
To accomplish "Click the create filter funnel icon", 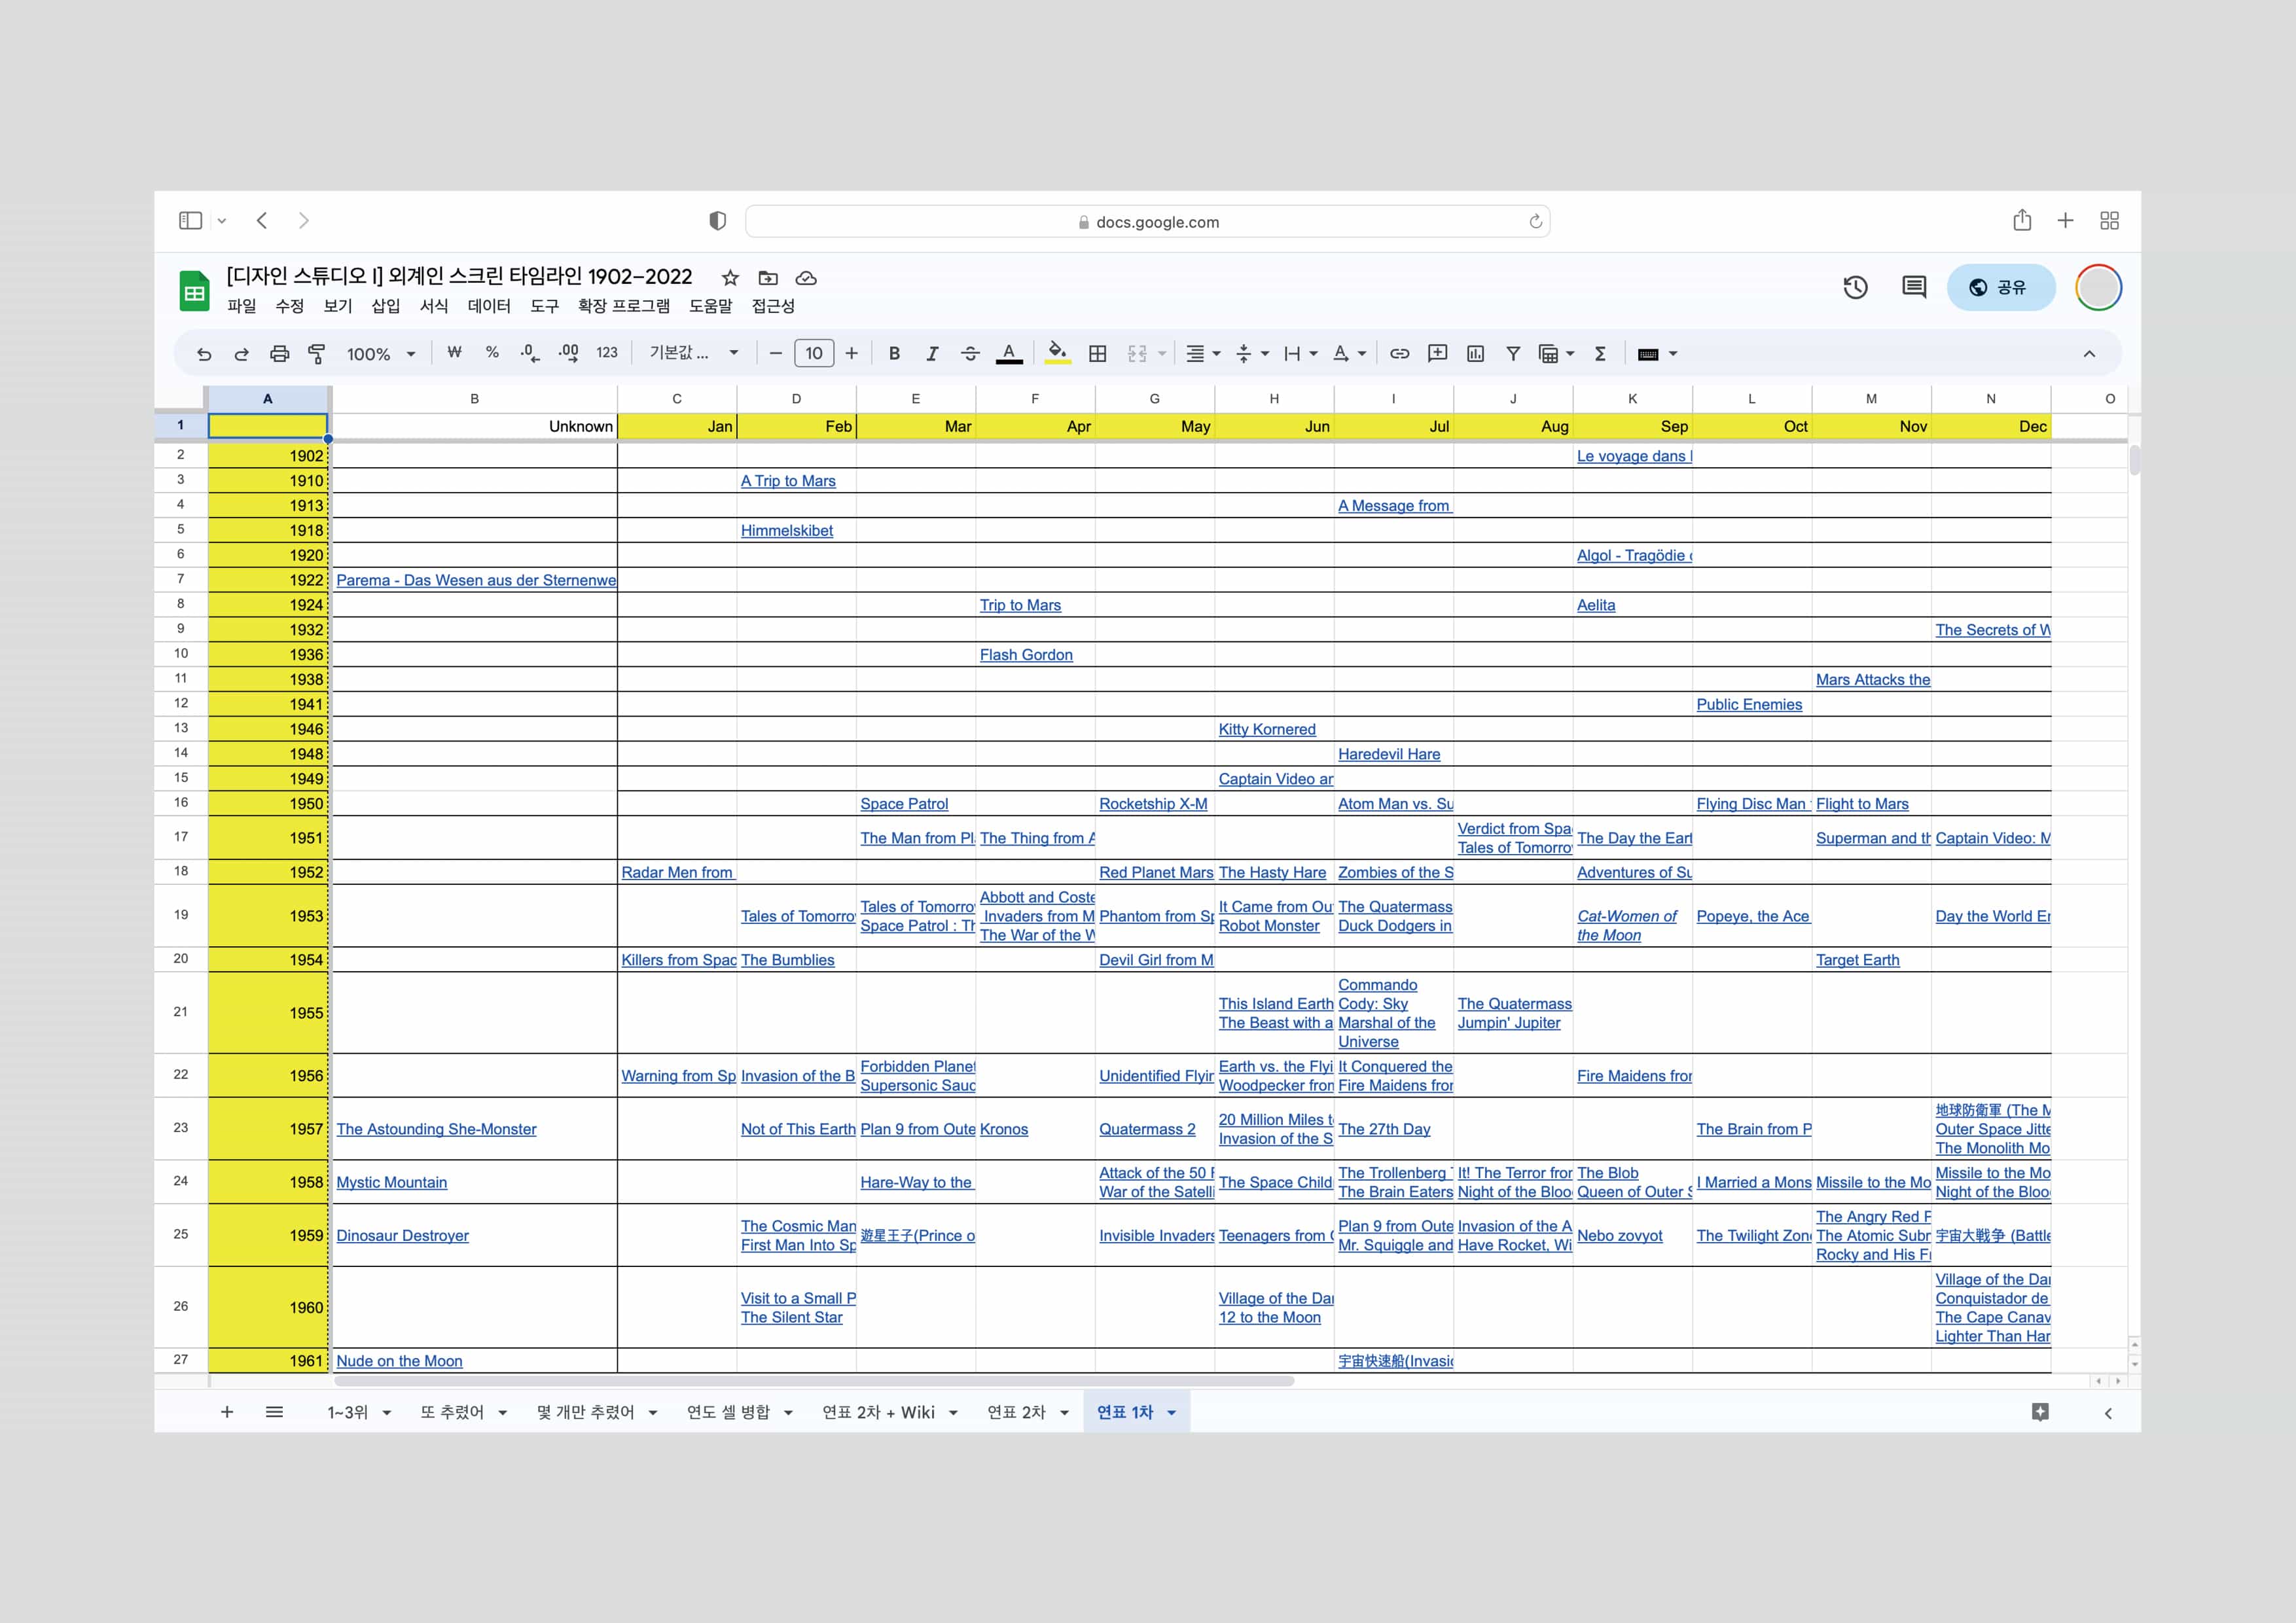I will coord(1513,353).
